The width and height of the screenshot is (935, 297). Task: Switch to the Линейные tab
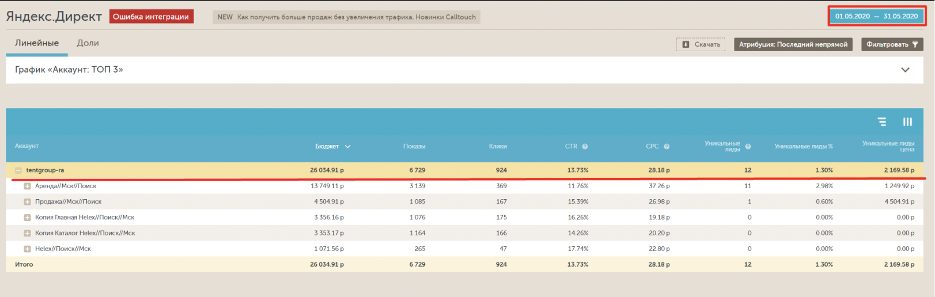pos(37,43)
